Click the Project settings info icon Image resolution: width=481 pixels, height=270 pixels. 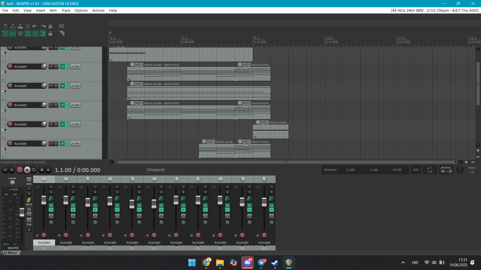click(x=28, y=26)
